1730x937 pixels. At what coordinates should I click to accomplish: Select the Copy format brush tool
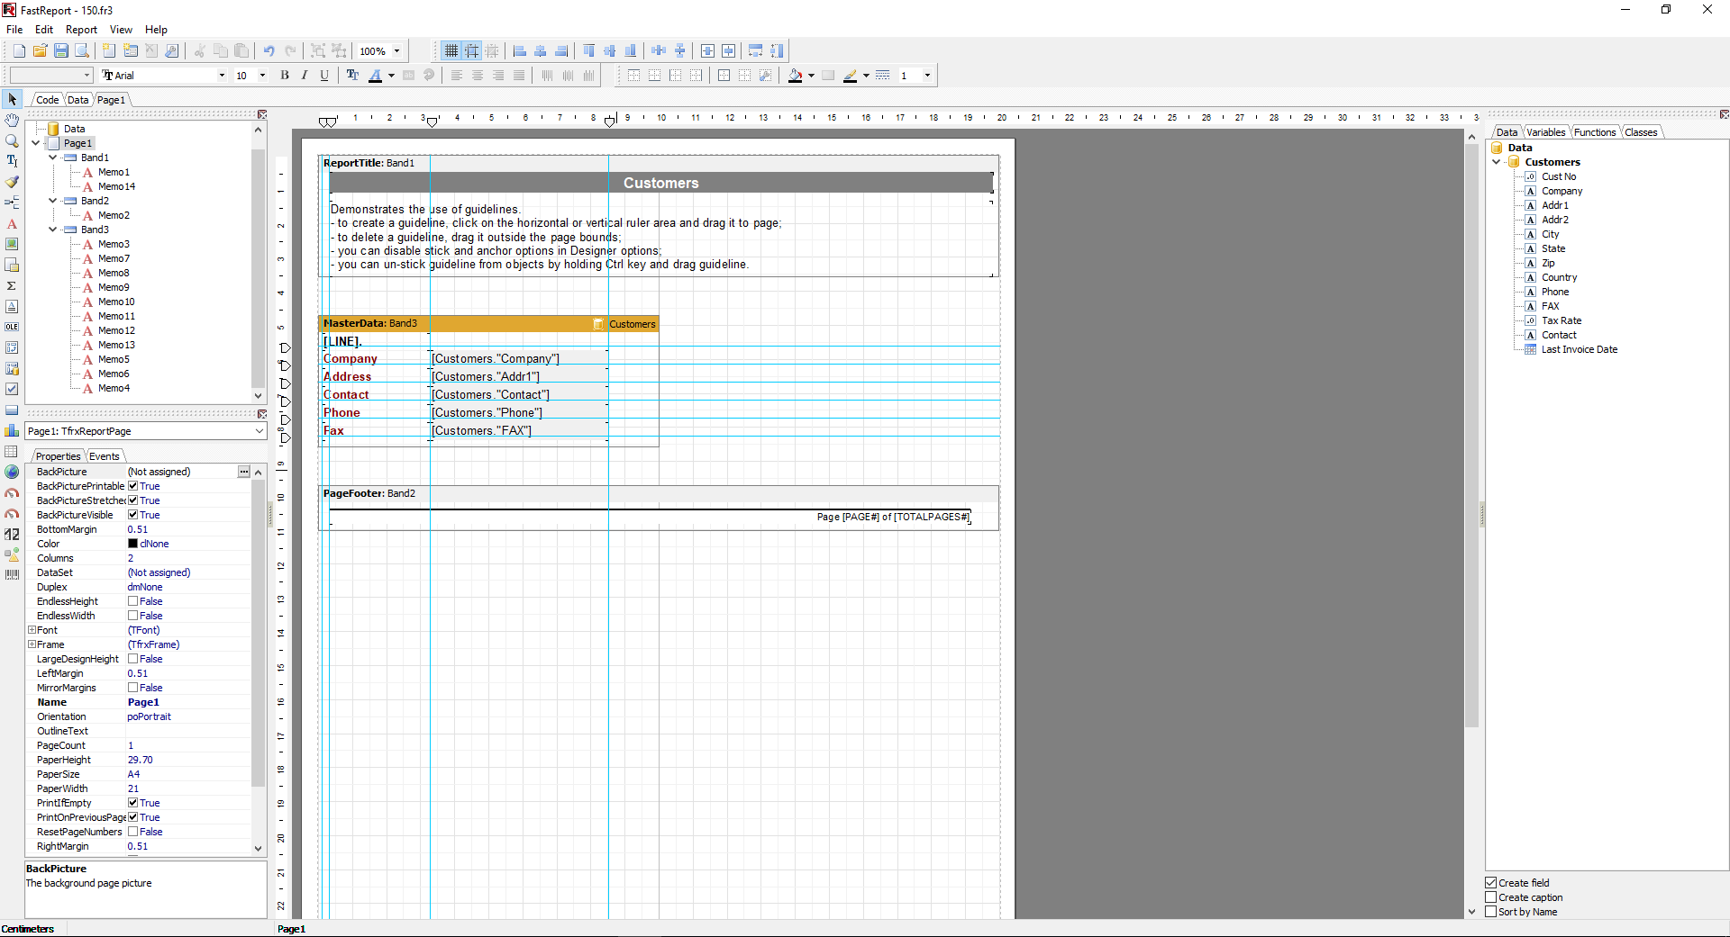[12, 182]
